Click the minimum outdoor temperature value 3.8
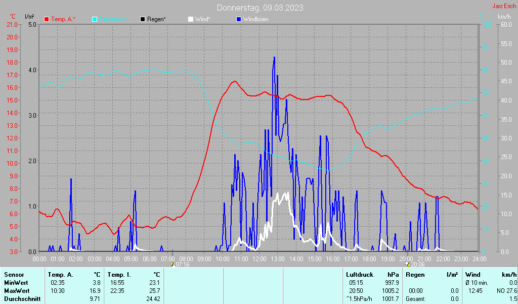518x304 pixels. [x=97, y=283]
